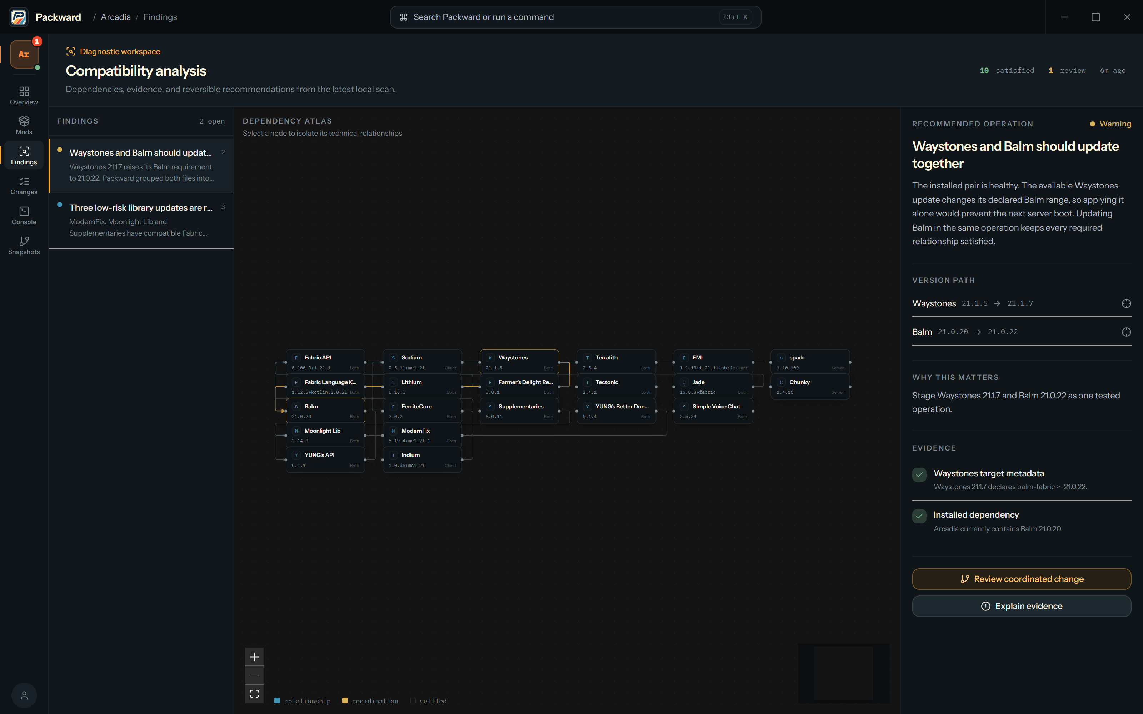Click the Diagnostic workspace scan icon
This screenshot has height=714, width=1143.
(70, 51)
